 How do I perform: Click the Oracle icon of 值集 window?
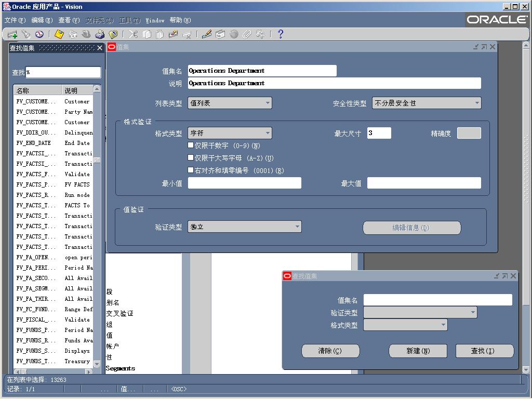click(112, 47)
